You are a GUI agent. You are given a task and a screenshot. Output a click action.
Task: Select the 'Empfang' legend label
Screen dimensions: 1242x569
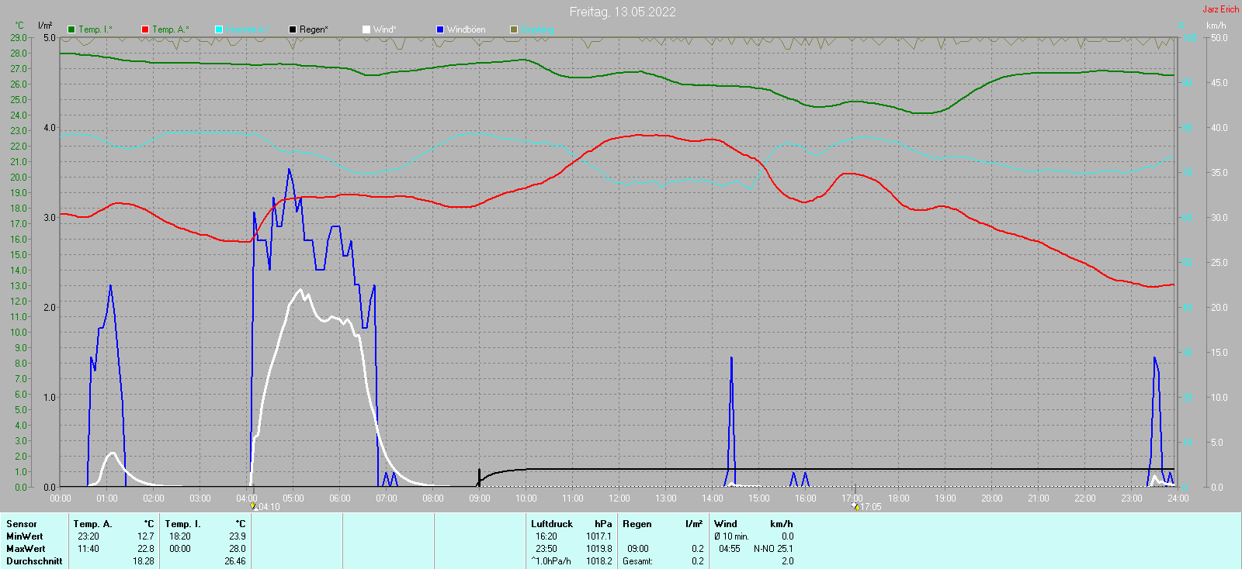(x=537, y=29)
